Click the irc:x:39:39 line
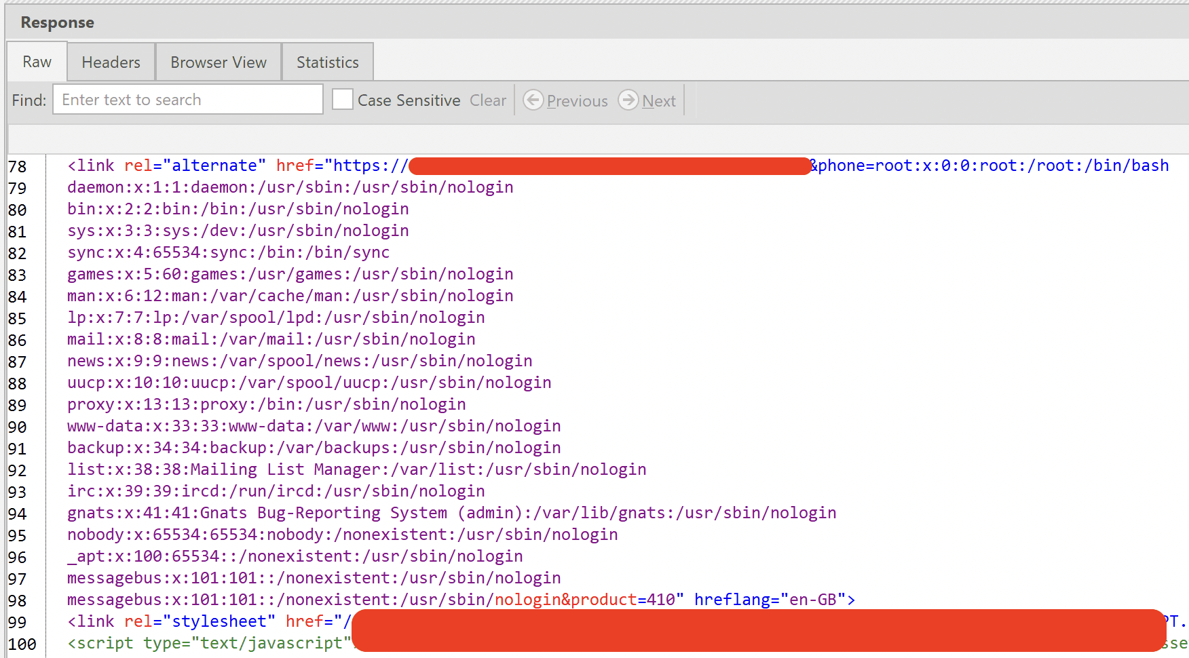Viewport: 1189px width, 658px height. pos(276,491)
